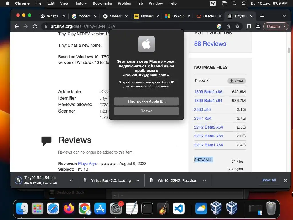
Task: Download the 1809 Beta2 x86 ISO
Action: pos(208,92)
